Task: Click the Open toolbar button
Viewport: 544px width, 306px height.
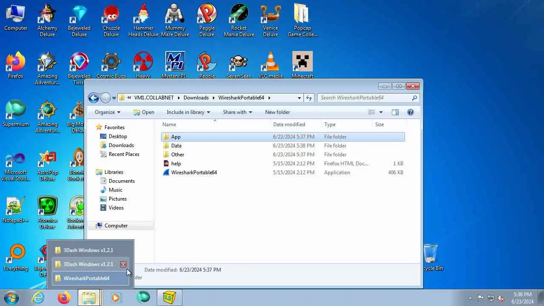Action: (x=144, y=112)
